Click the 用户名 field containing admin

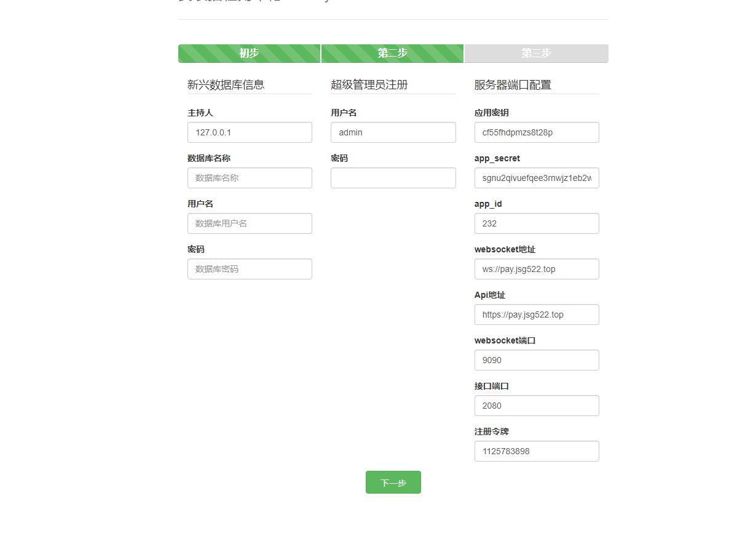coord(393,132)
